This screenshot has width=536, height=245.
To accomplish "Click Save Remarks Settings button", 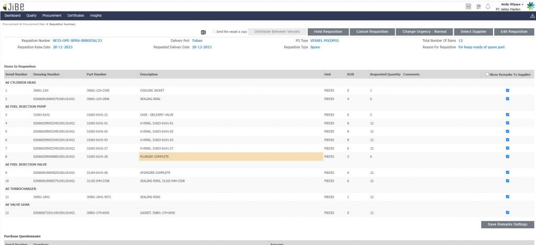I will pos(507,225).
